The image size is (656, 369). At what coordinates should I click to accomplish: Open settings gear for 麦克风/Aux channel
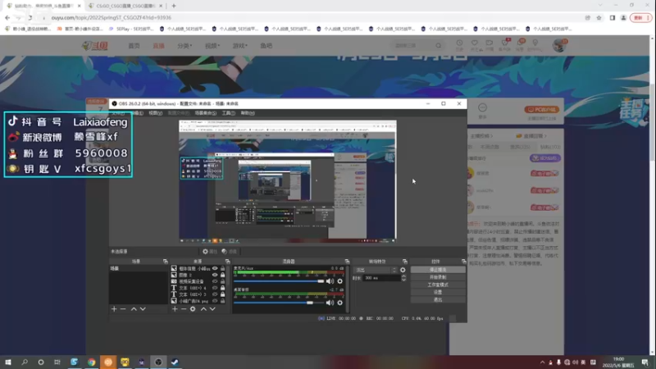pos(339,281)
